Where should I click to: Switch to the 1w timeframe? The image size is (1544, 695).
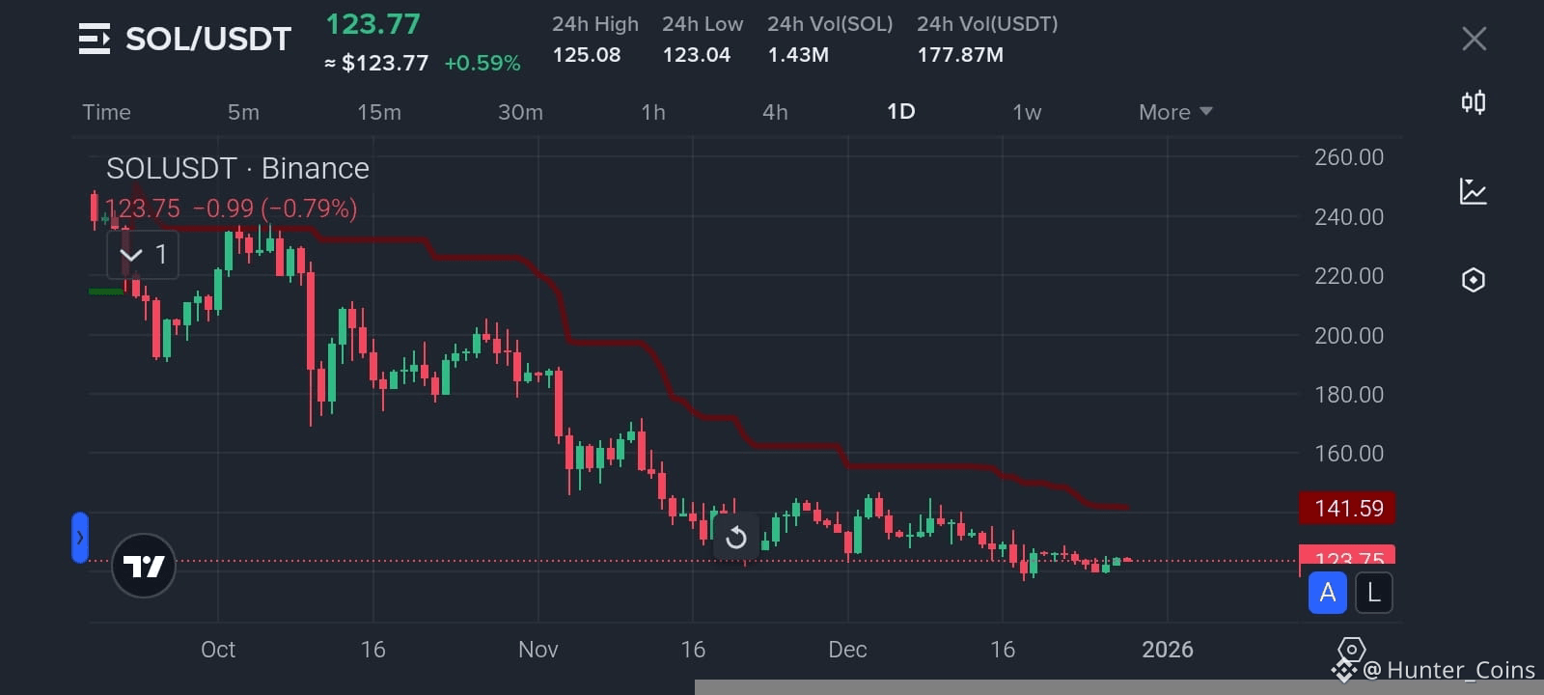1027,112
